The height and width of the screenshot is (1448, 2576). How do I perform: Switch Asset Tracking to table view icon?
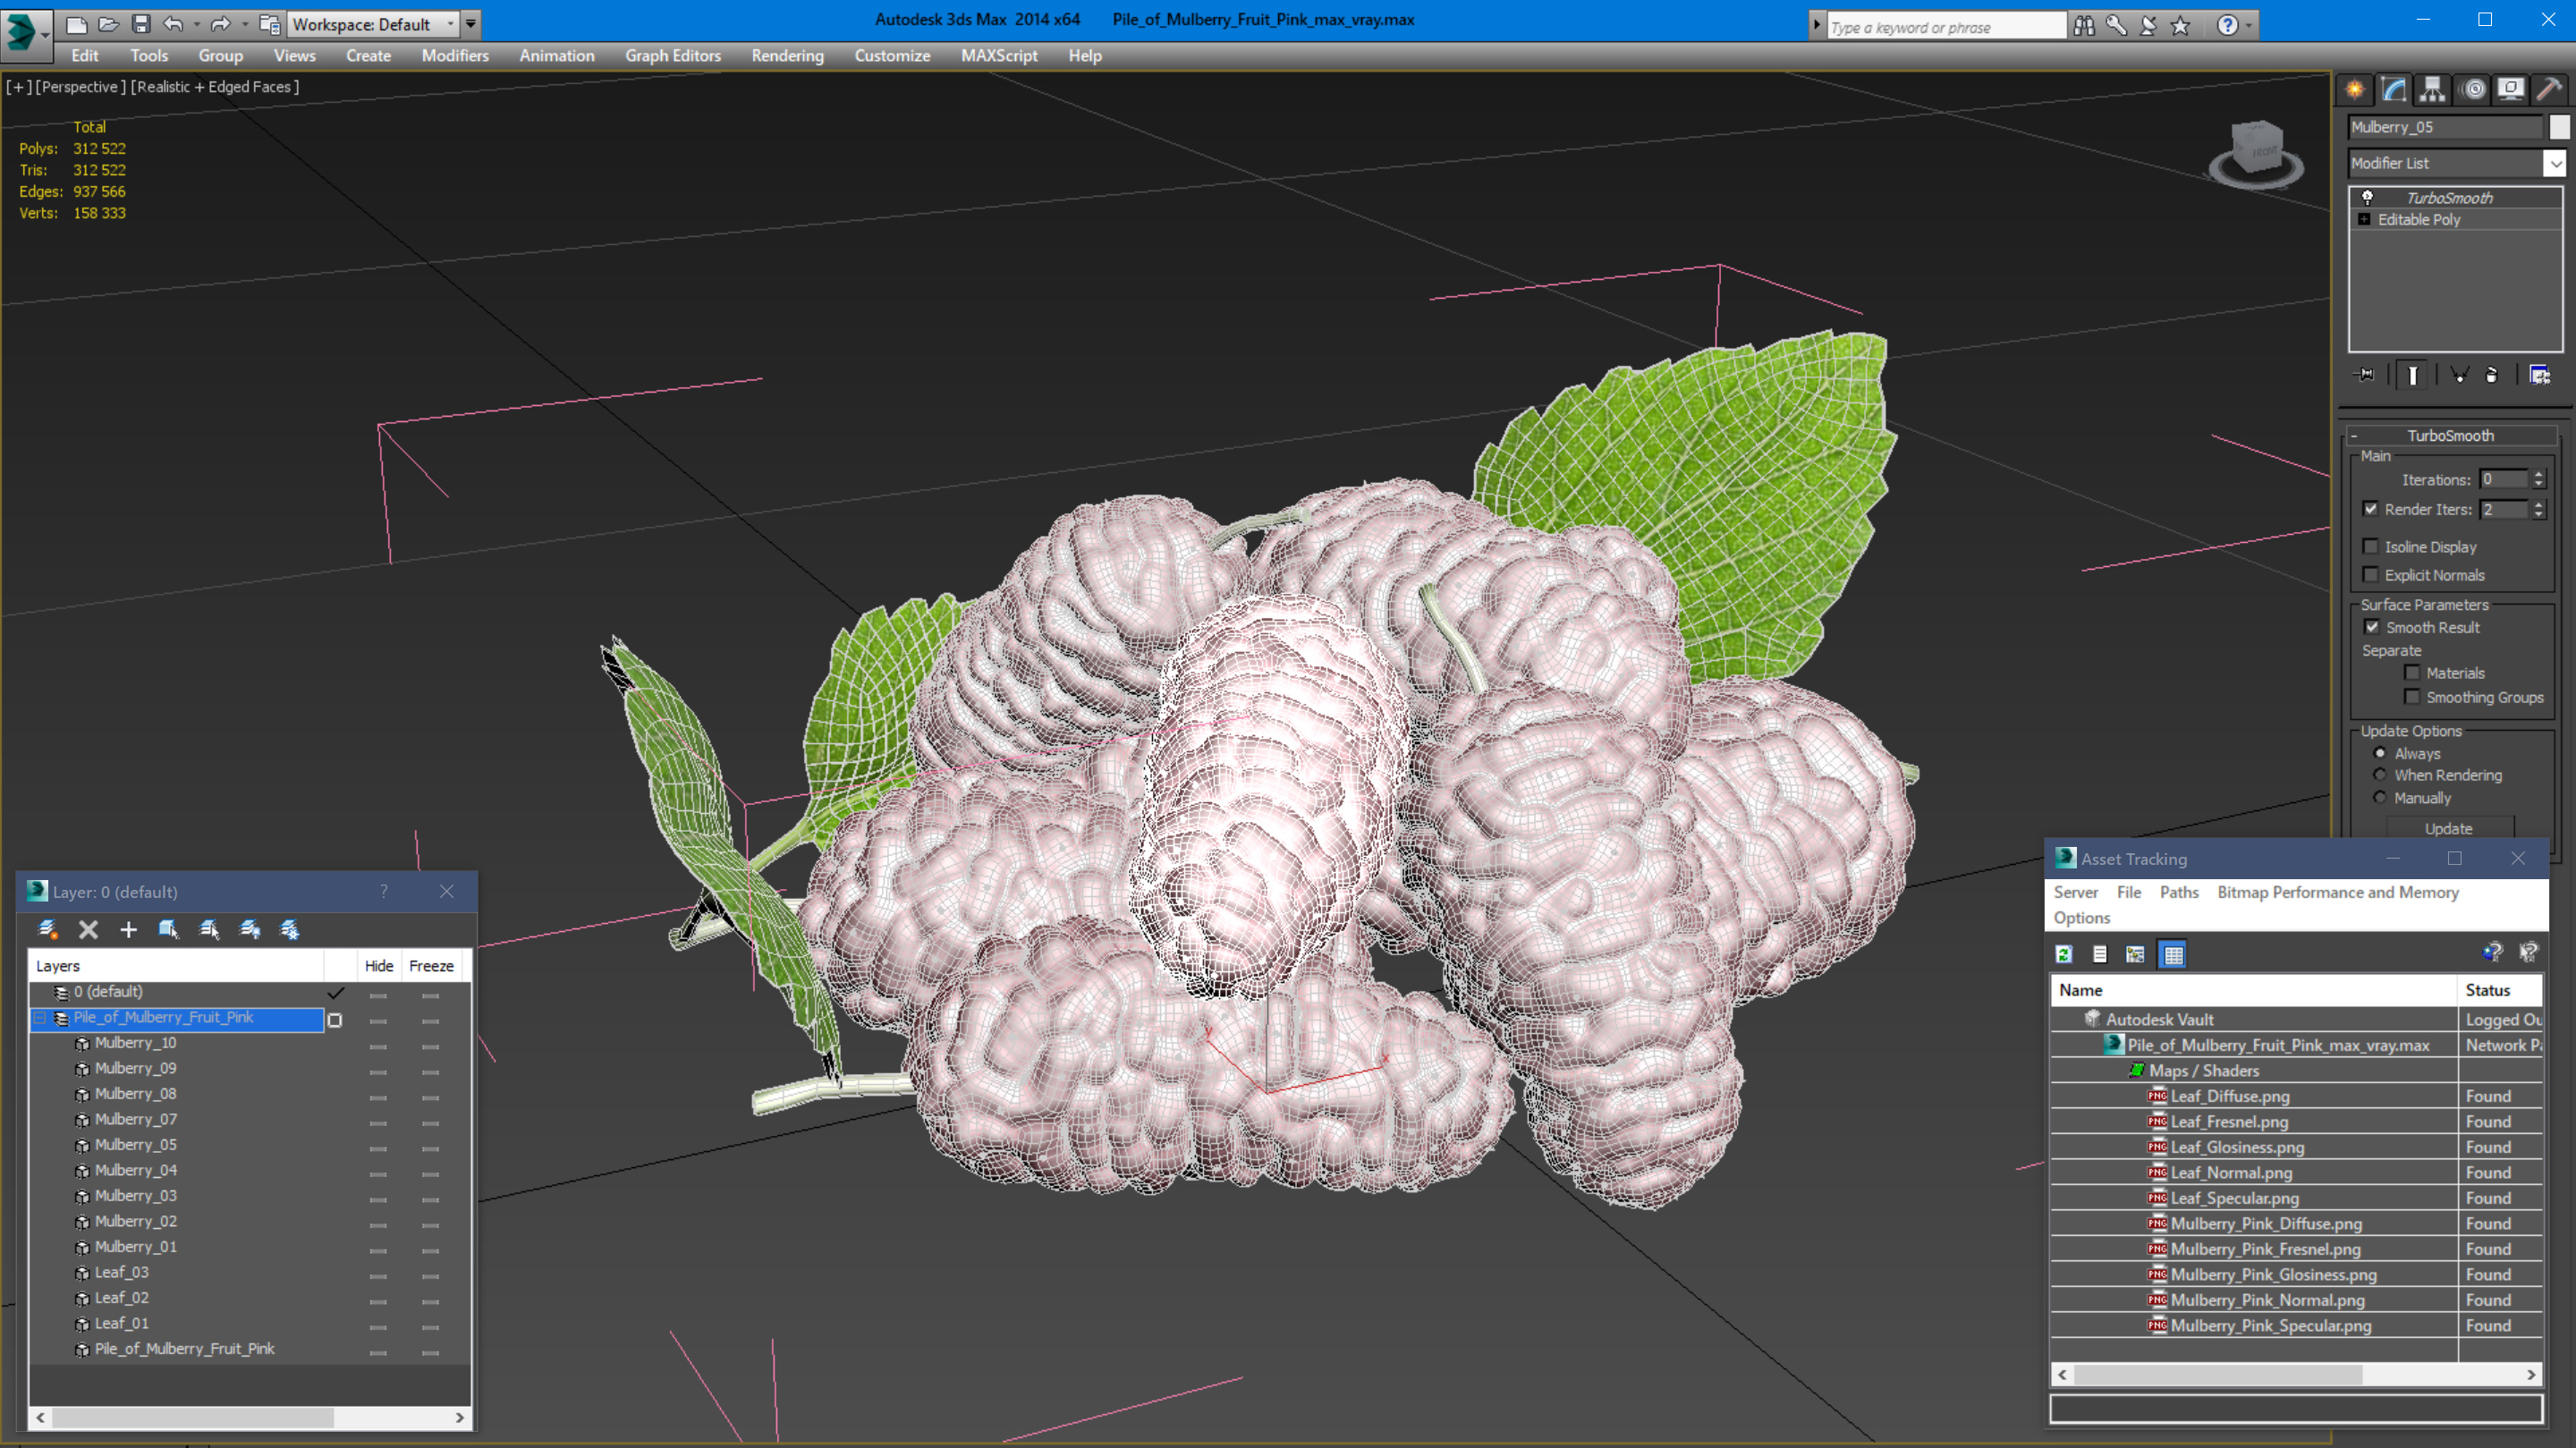(x=2173, y=955)
